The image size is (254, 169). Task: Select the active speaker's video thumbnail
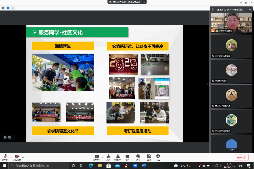232,21
